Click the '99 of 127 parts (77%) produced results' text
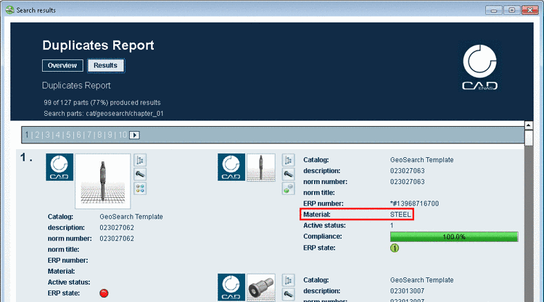The width and height of the screenshot is (544, 302). 102,103
